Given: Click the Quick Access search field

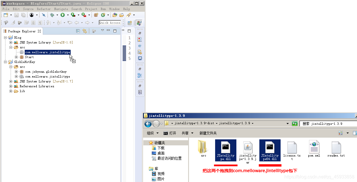Looking at the screenshot, I should [x=110, y=23].
